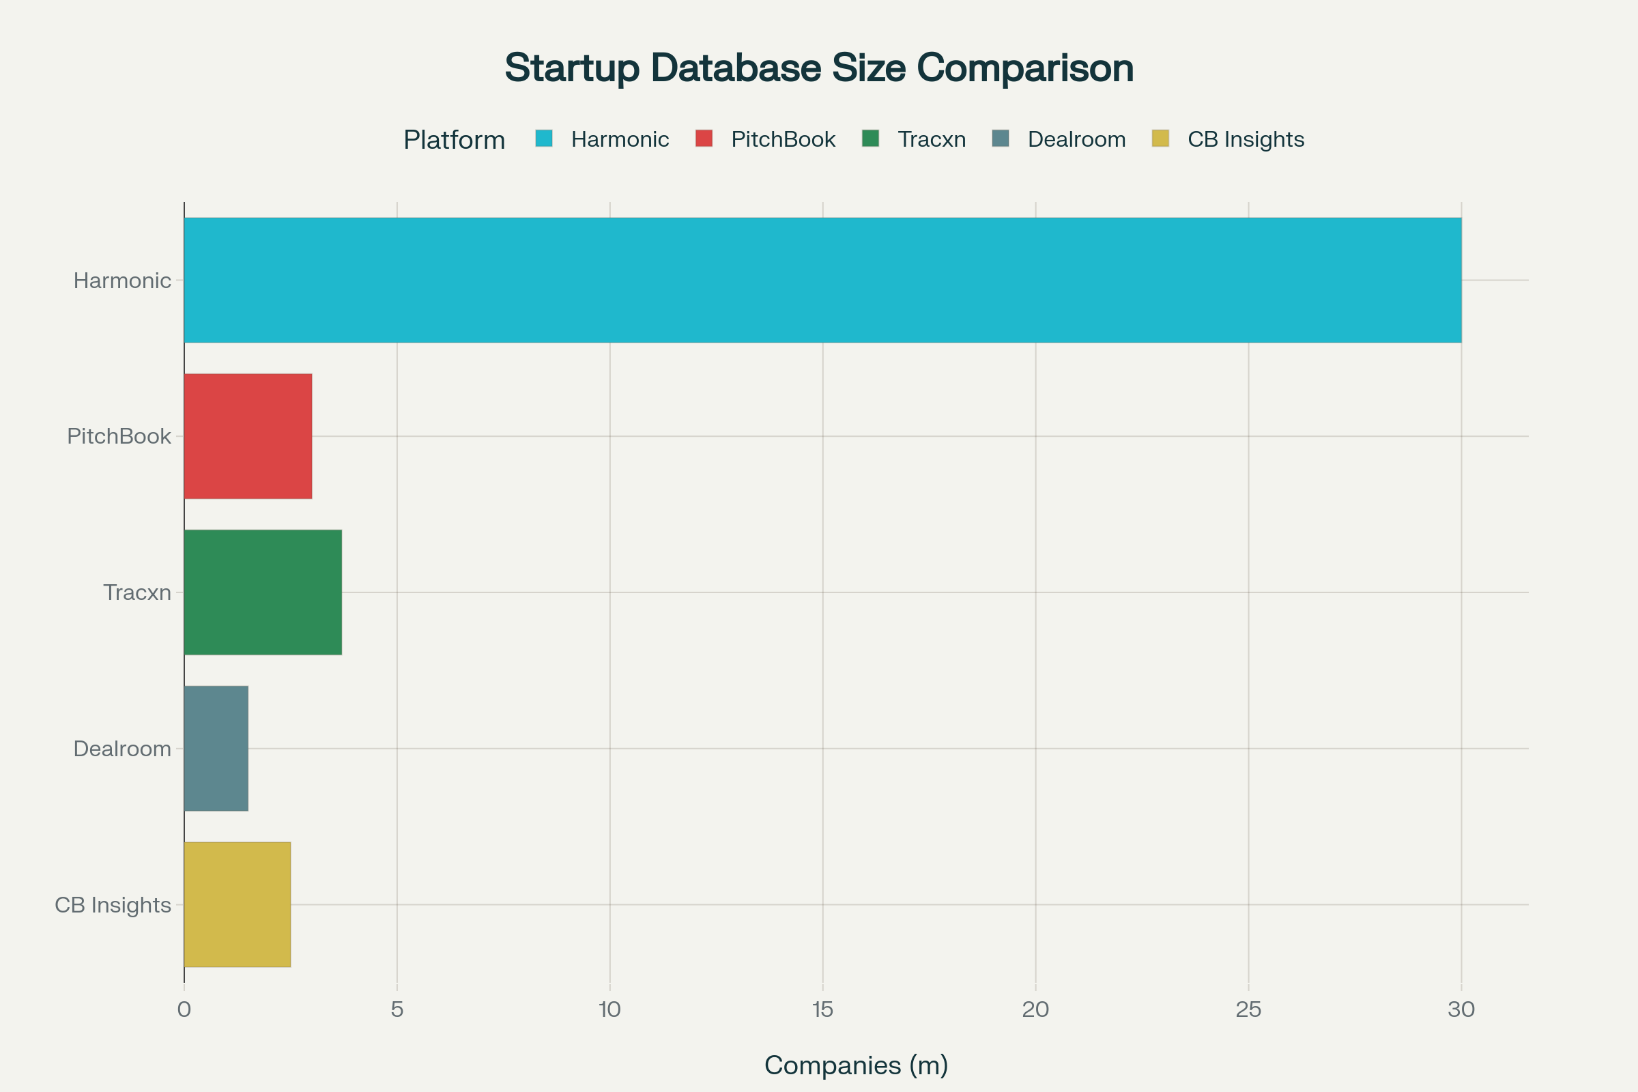Toggle the Tracxn legend label
The height and width of the screenshot is (1092, 1638).
[932, 139]
